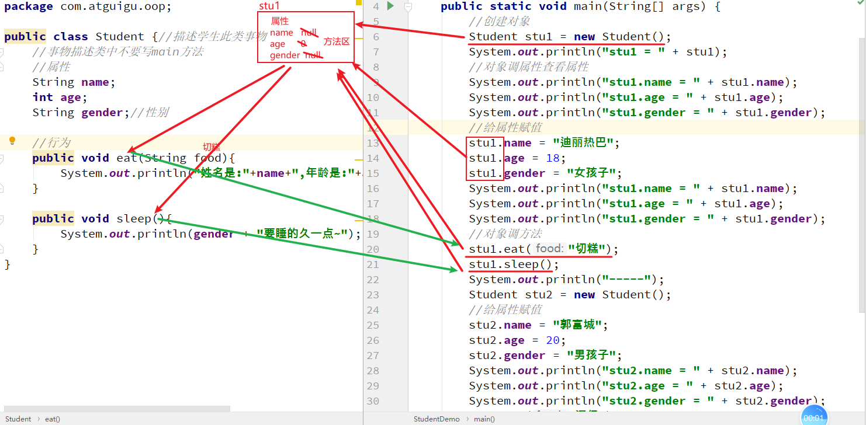Screen dimensions: 866x425
Task: Click 'Student stu2 = new Student();' line
Action: (x=570, y=294)
